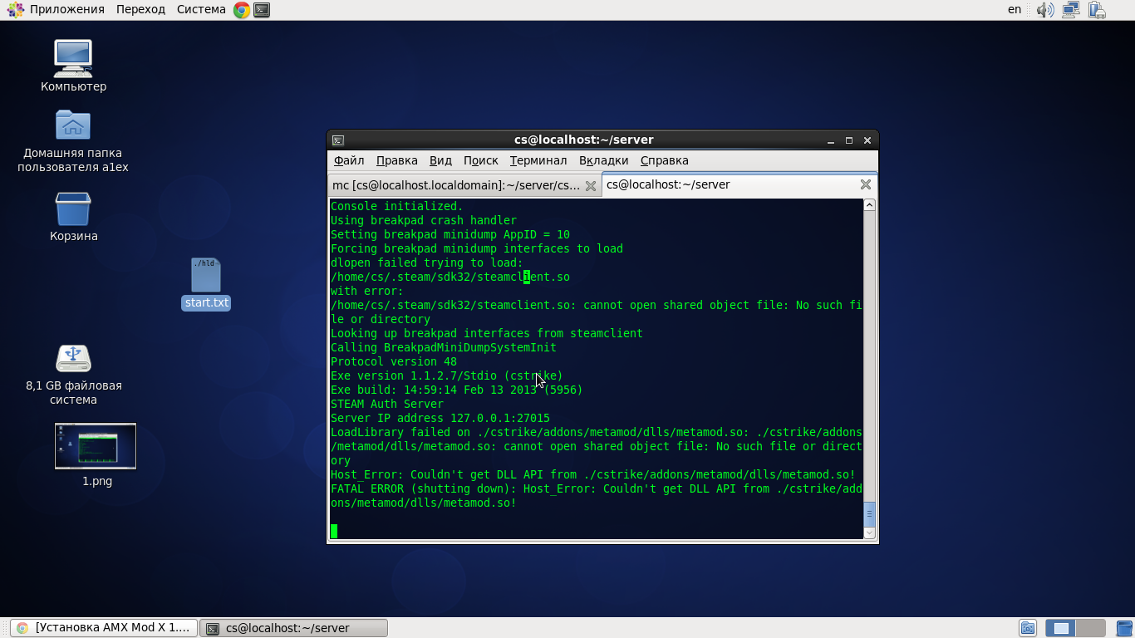Switch to the mc [cs@localhost.localdomain] tab

464,185
